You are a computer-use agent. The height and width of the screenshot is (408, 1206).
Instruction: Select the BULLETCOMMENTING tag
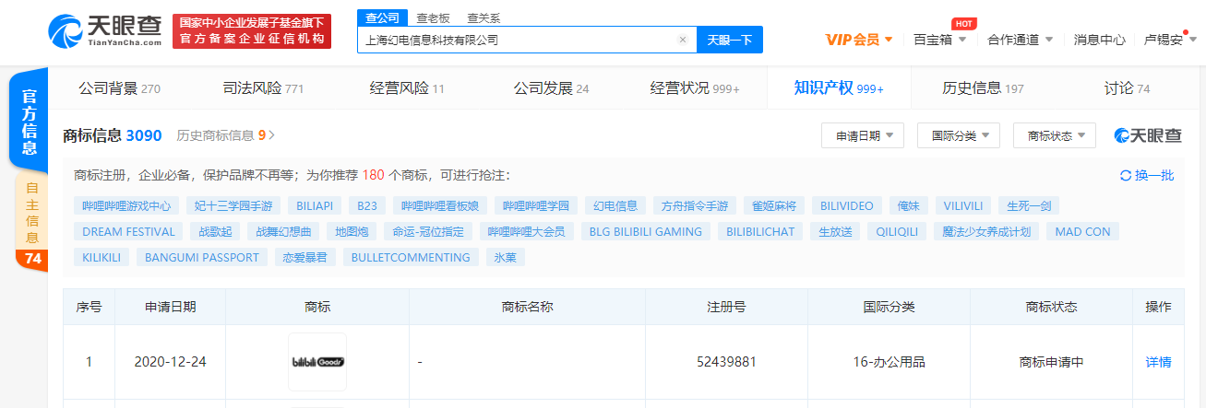pyautogui.click(x=412, y=257)
